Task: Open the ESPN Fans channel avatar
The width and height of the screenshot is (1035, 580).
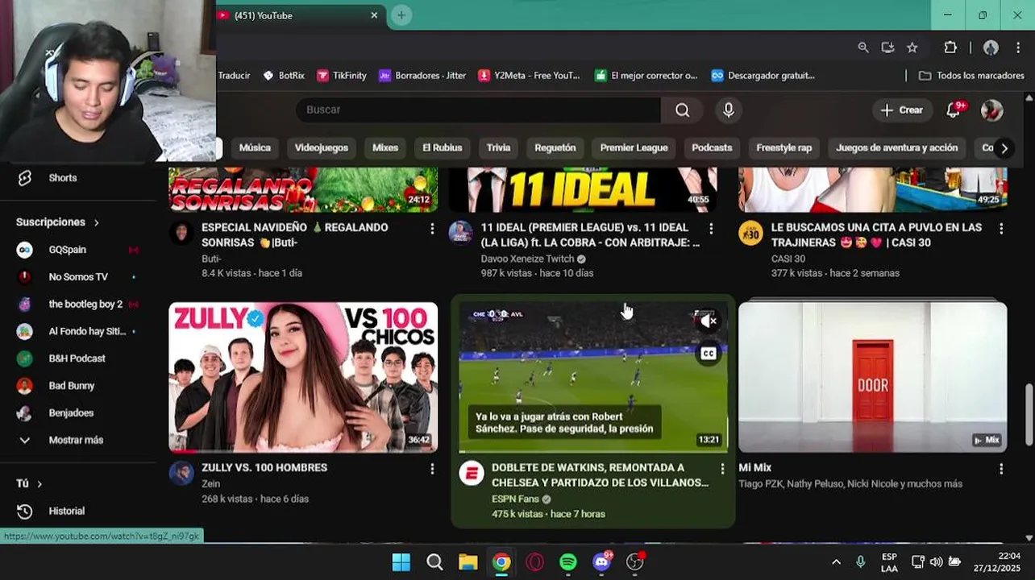Action: pyautogui.click(x=472, y=473)
